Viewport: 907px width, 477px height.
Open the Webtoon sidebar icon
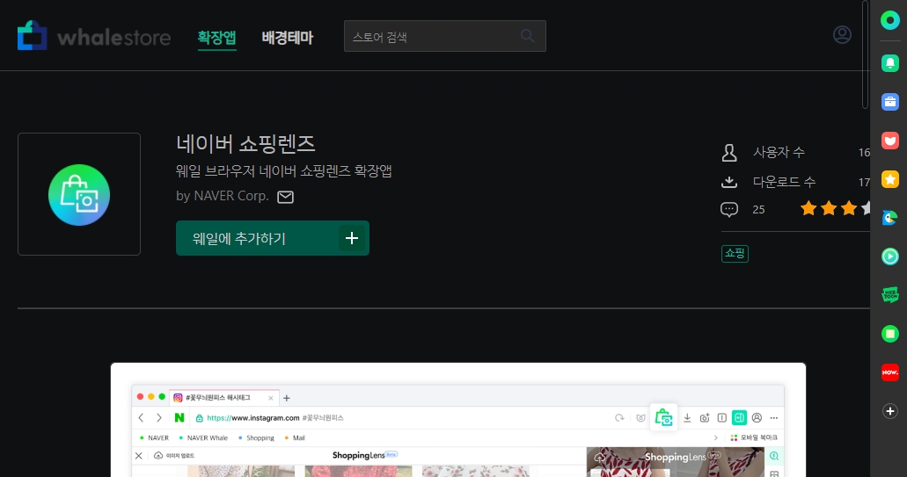(x=889, y=295)
